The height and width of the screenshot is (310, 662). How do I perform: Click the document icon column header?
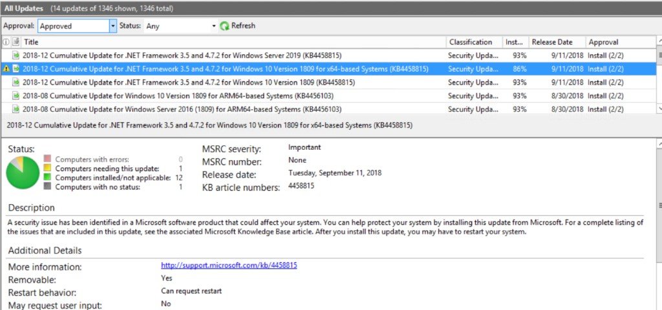pos(16,42)
